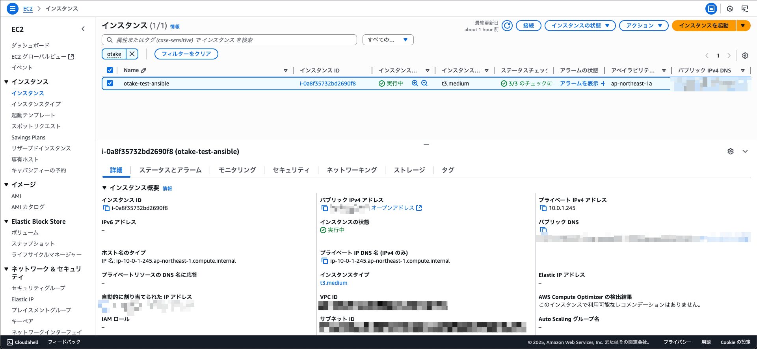Viewport: 757px width, 349px height.
Task: Open キーペア in sidebar
Action: [22, 321]
